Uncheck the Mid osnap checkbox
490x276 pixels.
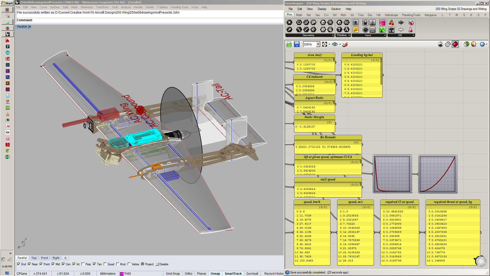pyautogui.click(x=53, y=264)
